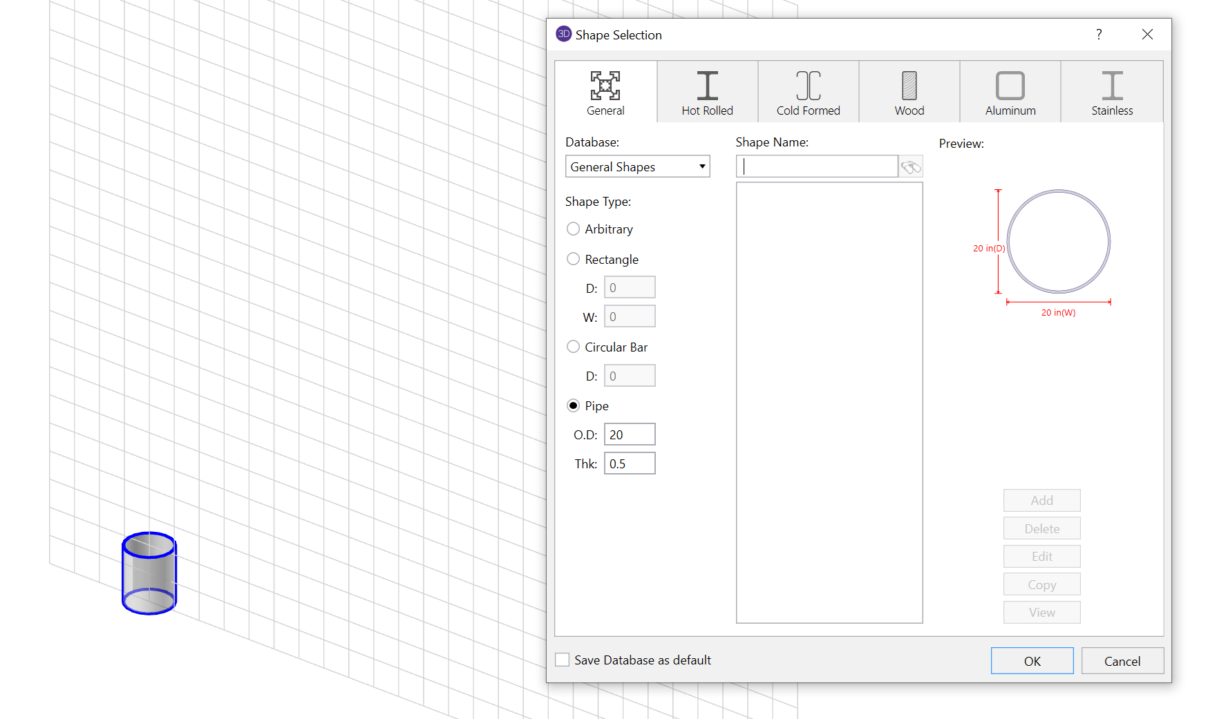Click the help question mark icon
Image resolution: width=1217 pixels, height=719 pixels.
tap(1098, 35)
